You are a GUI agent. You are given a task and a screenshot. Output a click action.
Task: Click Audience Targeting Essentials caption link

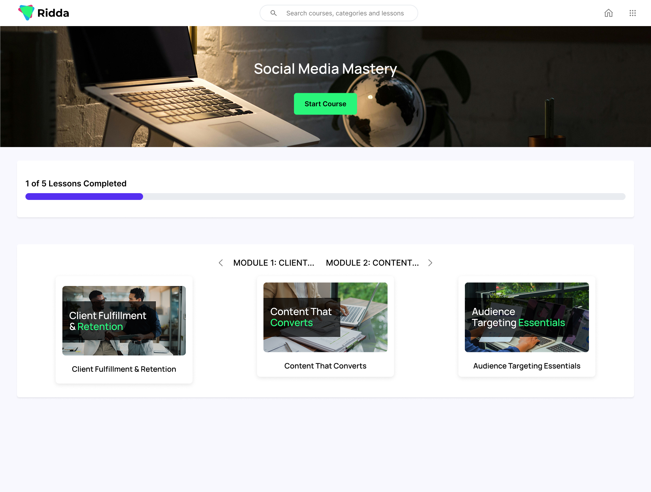click(527, 366)
